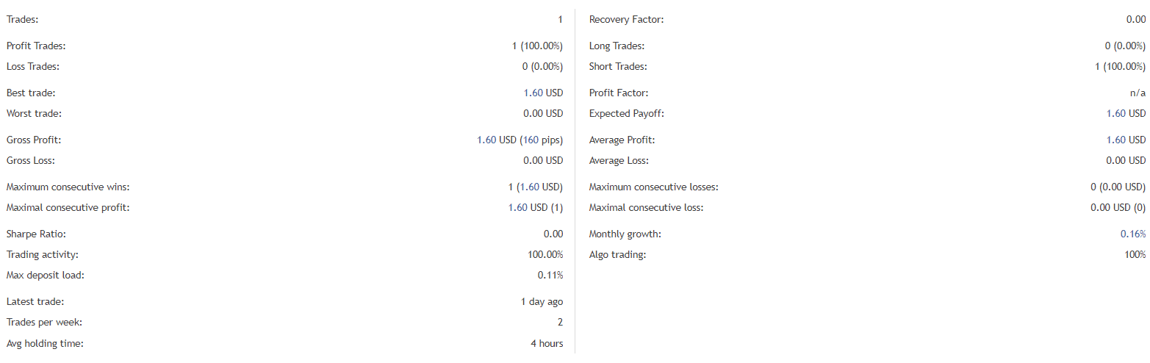Select the Trades label
The image size is (1150, 363).
[23, 20]
